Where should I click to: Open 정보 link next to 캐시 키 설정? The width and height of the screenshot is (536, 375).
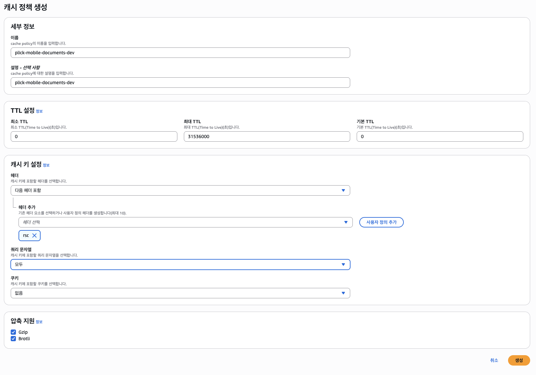(46, 165)
